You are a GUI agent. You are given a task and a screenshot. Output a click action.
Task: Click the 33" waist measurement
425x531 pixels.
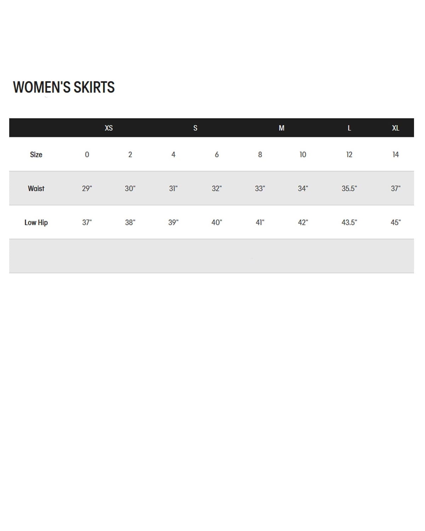coord(260,189)
